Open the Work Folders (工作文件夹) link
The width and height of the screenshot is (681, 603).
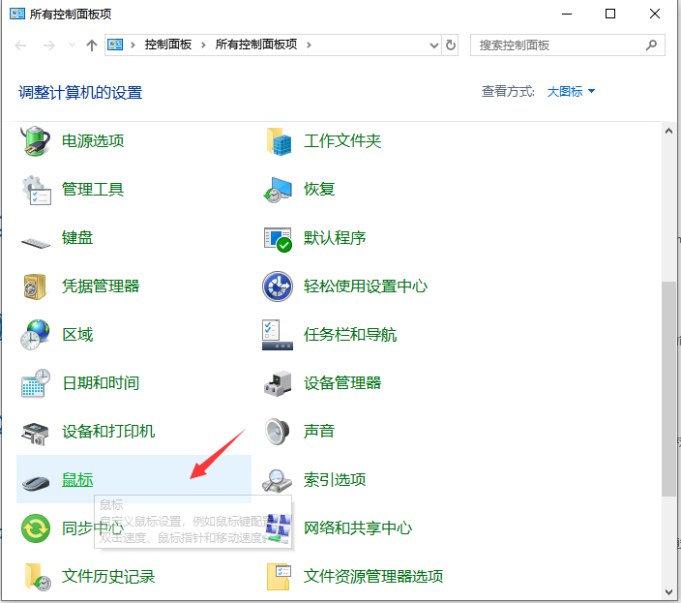[342, 141]
